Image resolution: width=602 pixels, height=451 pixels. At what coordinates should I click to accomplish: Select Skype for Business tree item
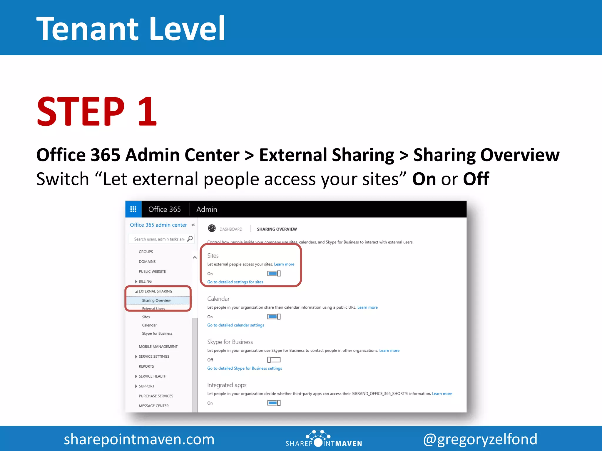click(157, 333)
